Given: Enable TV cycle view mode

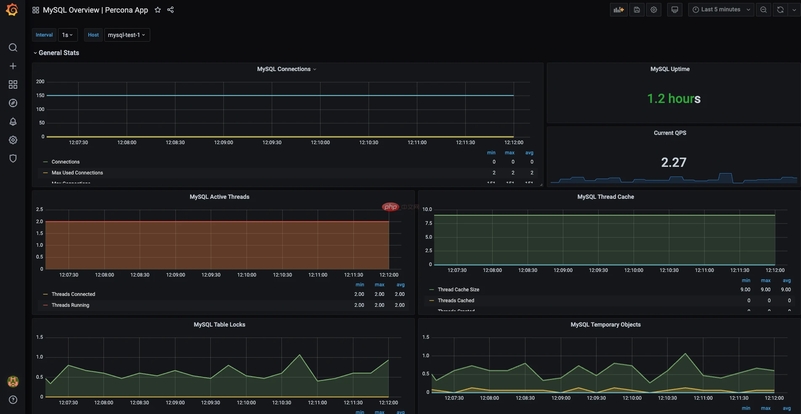Looking at the screenshot, I should (674, 9).
